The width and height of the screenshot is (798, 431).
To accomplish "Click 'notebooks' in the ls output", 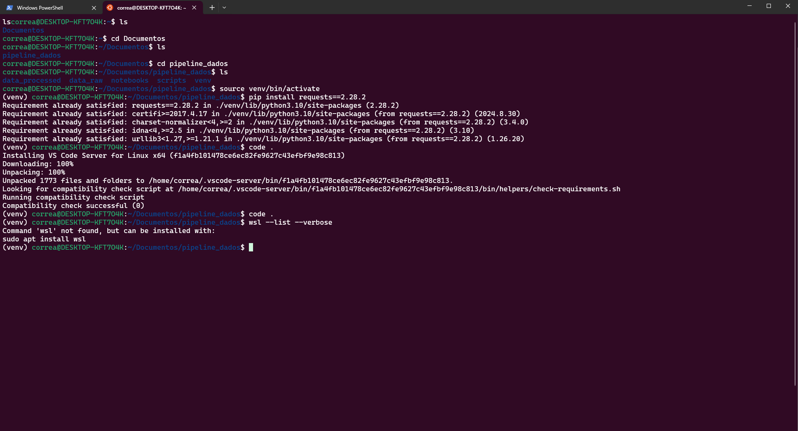I will pyautogui.click(x=130, y=80).
